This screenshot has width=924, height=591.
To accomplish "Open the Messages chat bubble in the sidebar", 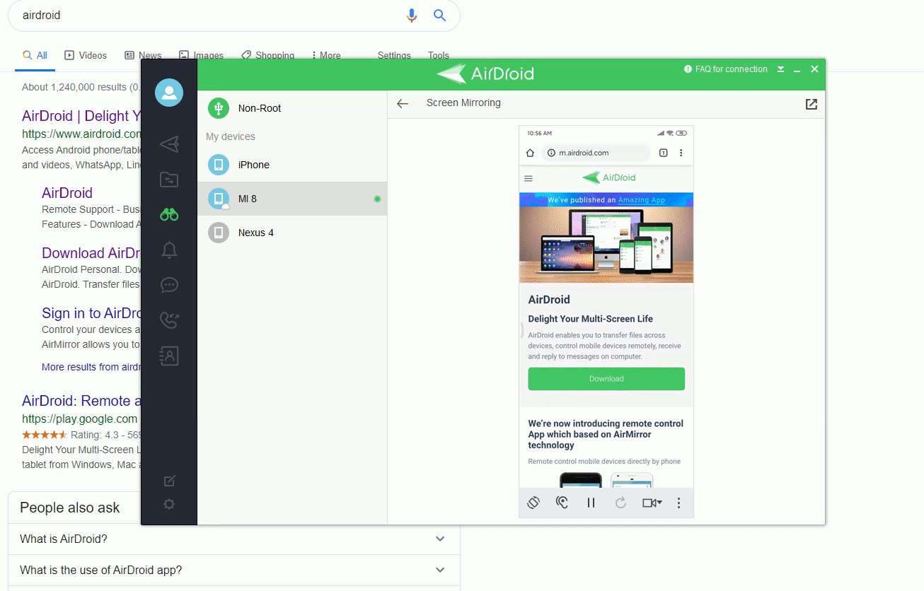I will 169,285.
